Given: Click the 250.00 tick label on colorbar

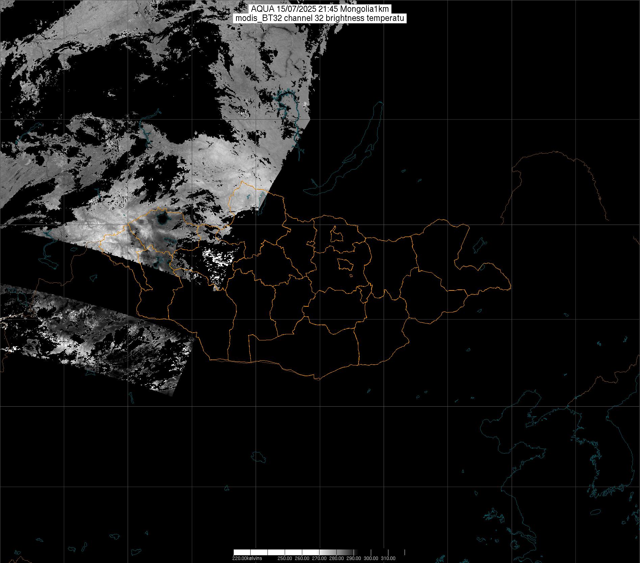Looking at the screenshot, I should (x=285, y=558).
